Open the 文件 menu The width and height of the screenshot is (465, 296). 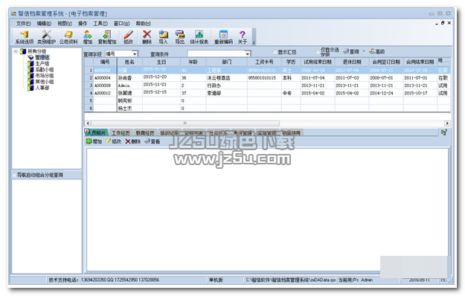click(23, 23)
